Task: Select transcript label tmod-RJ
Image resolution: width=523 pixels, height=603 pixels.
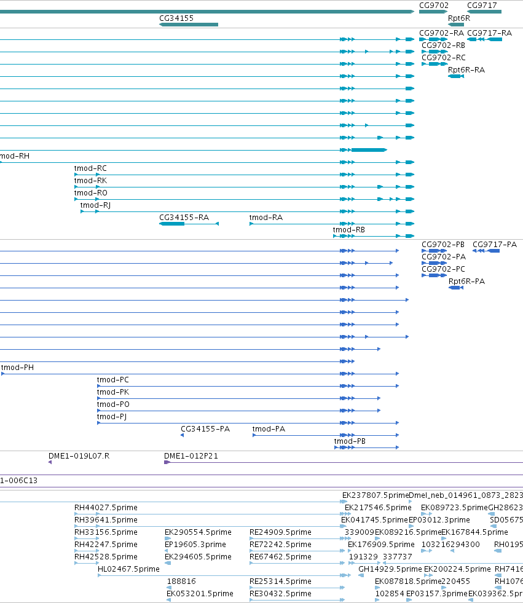Action: pyautogui.click(x=95, y=205)
